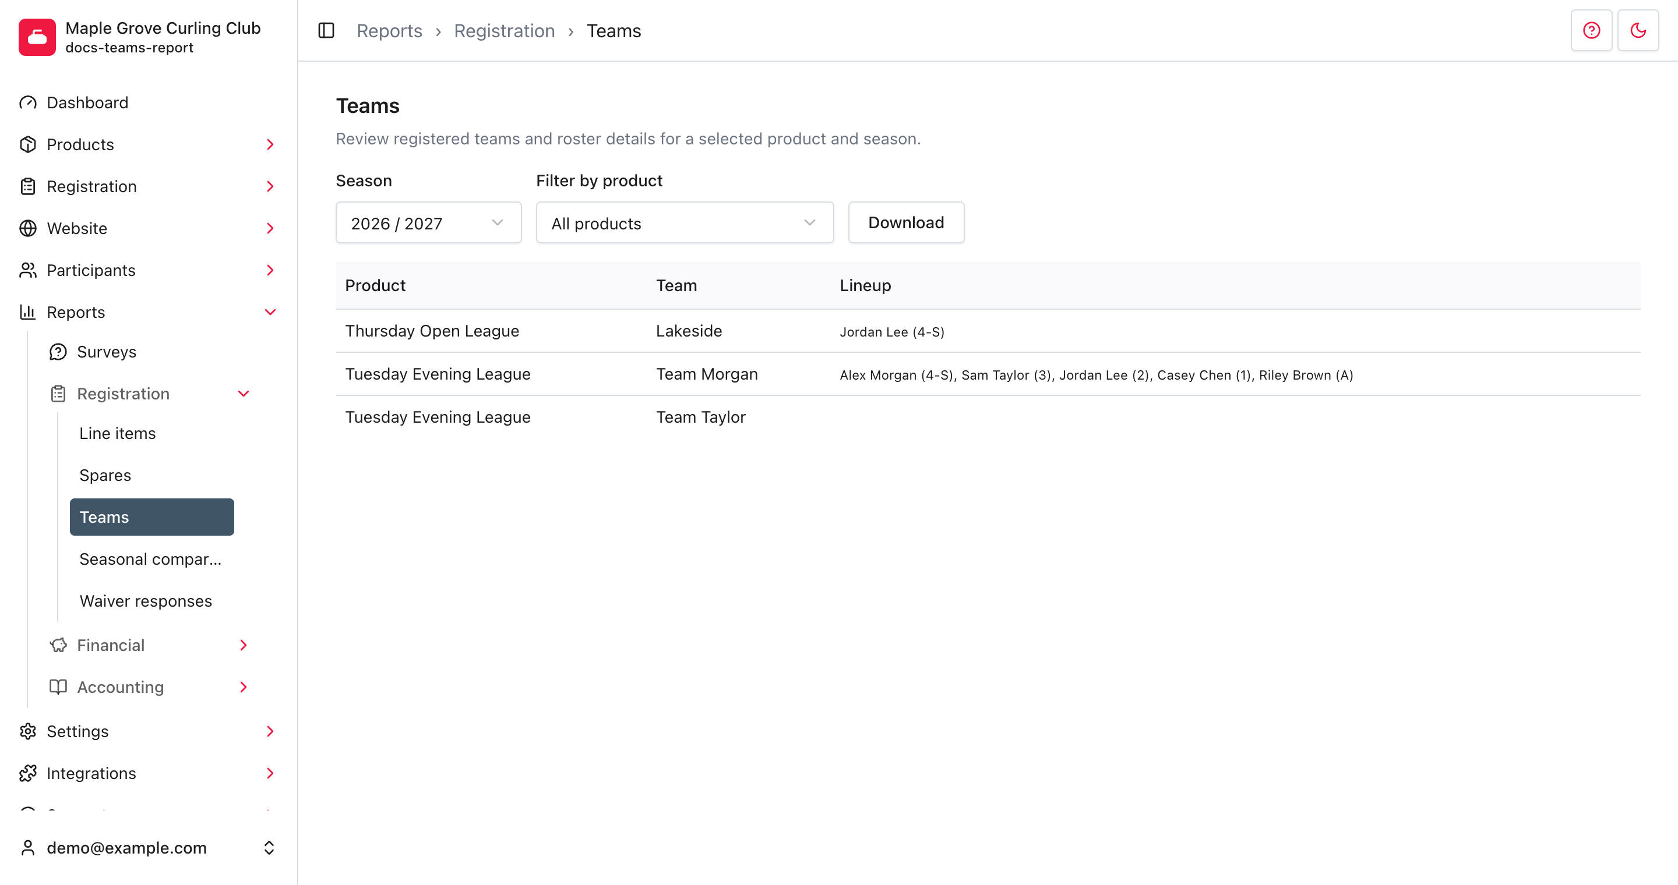Click the Settings gear icon
Image resolution: width=1678 pixels, height=885 pixels.
28,731
